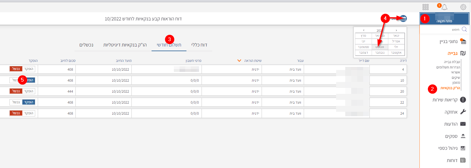This screenshot has height=168, width=471.
Task: Sort by שיטת הוראה column arrow
Action: (239, 61)
